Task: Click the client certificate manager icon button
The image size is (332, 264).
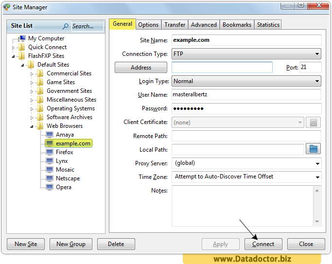Action: pyautogui.click(x=314, y=123)
